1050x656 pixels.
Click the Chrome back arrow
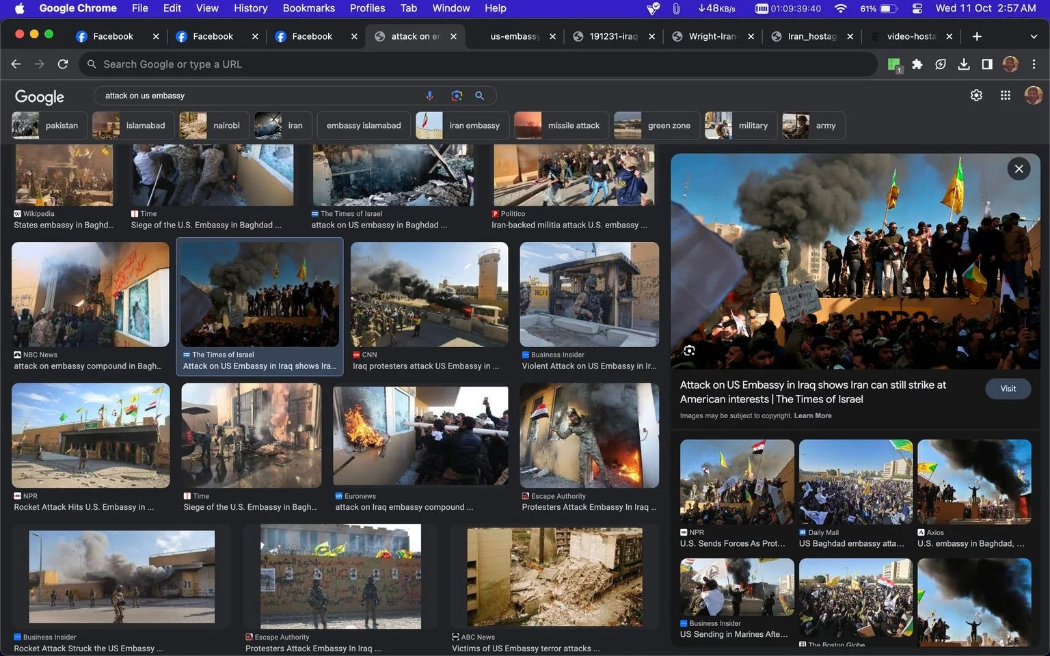coord(16,64)
